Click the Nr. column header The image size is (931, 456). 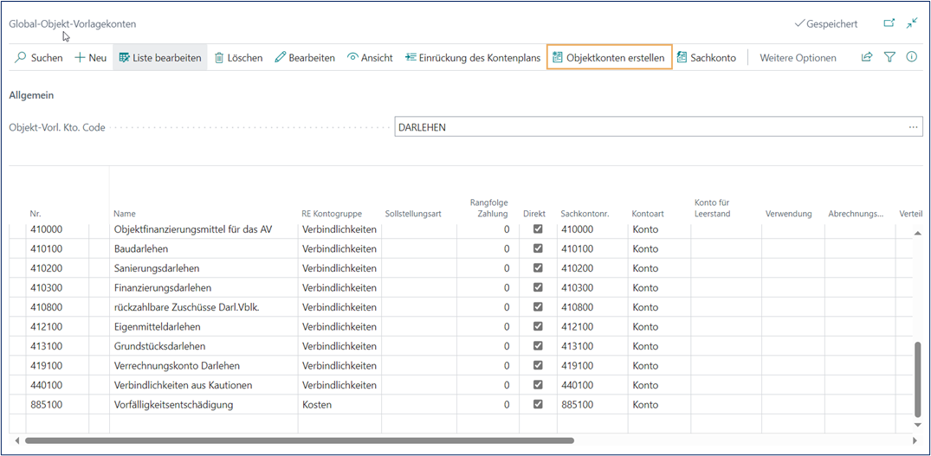click(36, 214)
